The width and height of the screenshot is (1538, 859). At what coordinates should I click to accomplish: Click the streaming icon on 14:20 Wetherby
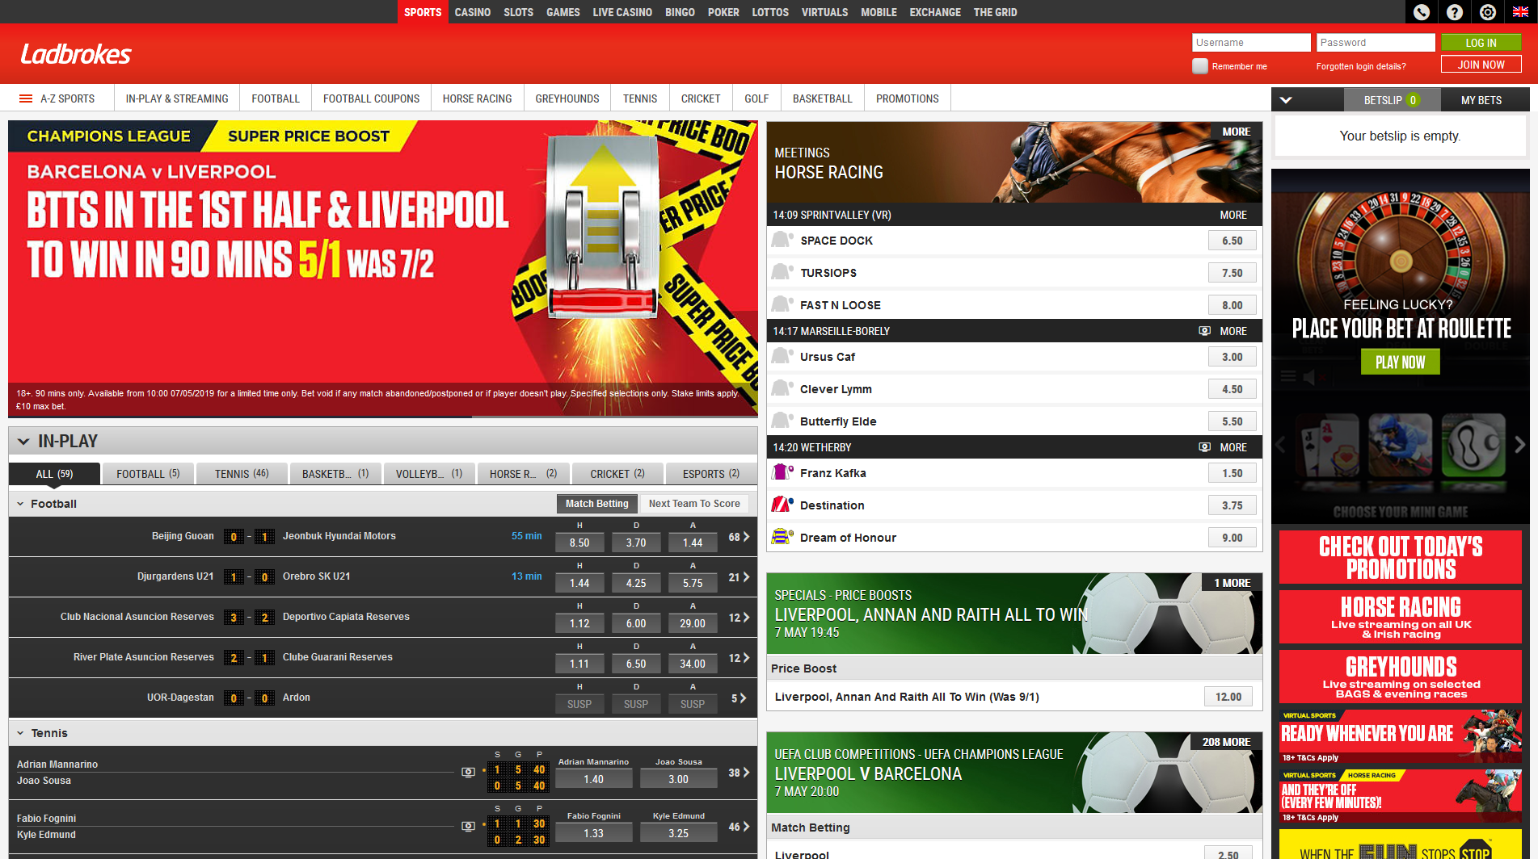[1204, 447]
